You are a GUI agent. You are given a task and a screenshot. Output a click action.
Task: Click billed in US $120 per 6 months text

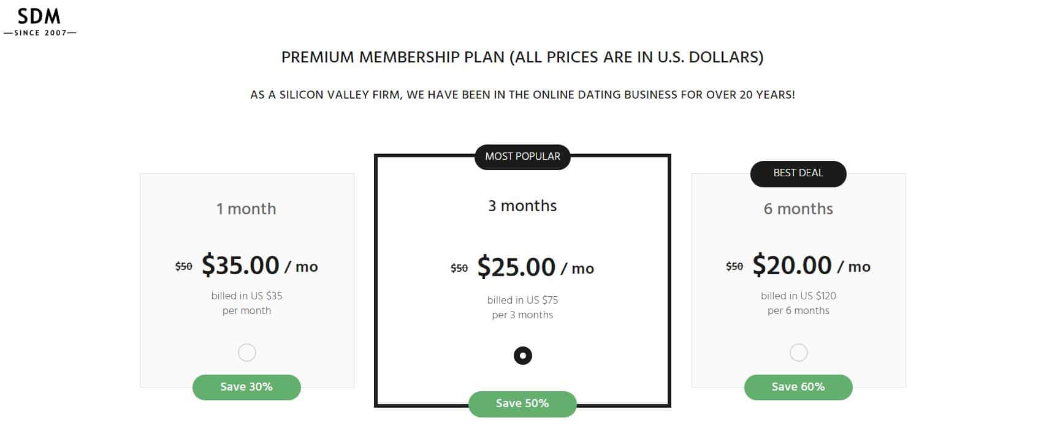coord(798,303)
